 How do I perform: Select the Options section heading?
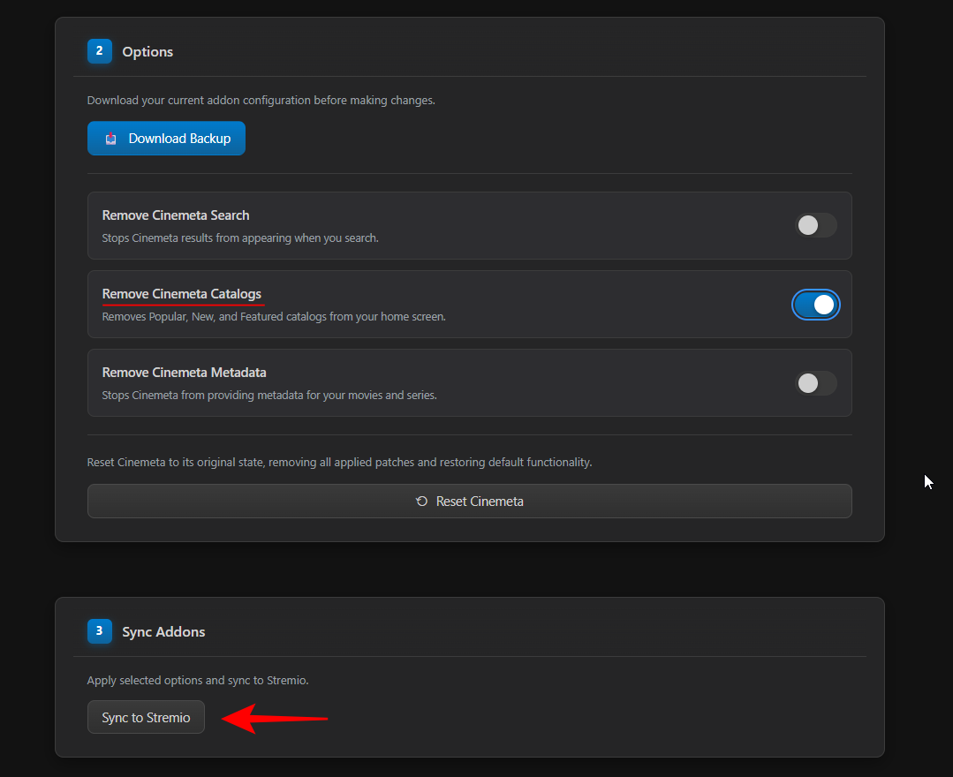pos(147,52)
